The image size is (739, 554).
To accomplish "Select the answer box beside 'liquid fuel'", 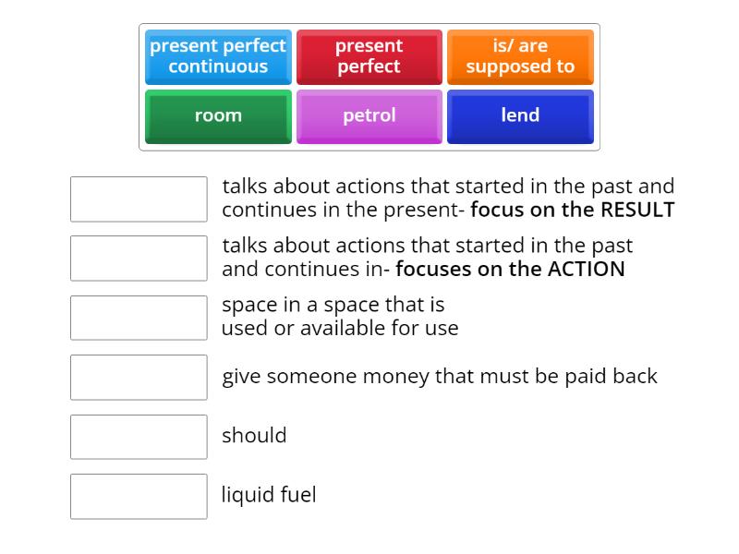I will (x=139, y=496).
